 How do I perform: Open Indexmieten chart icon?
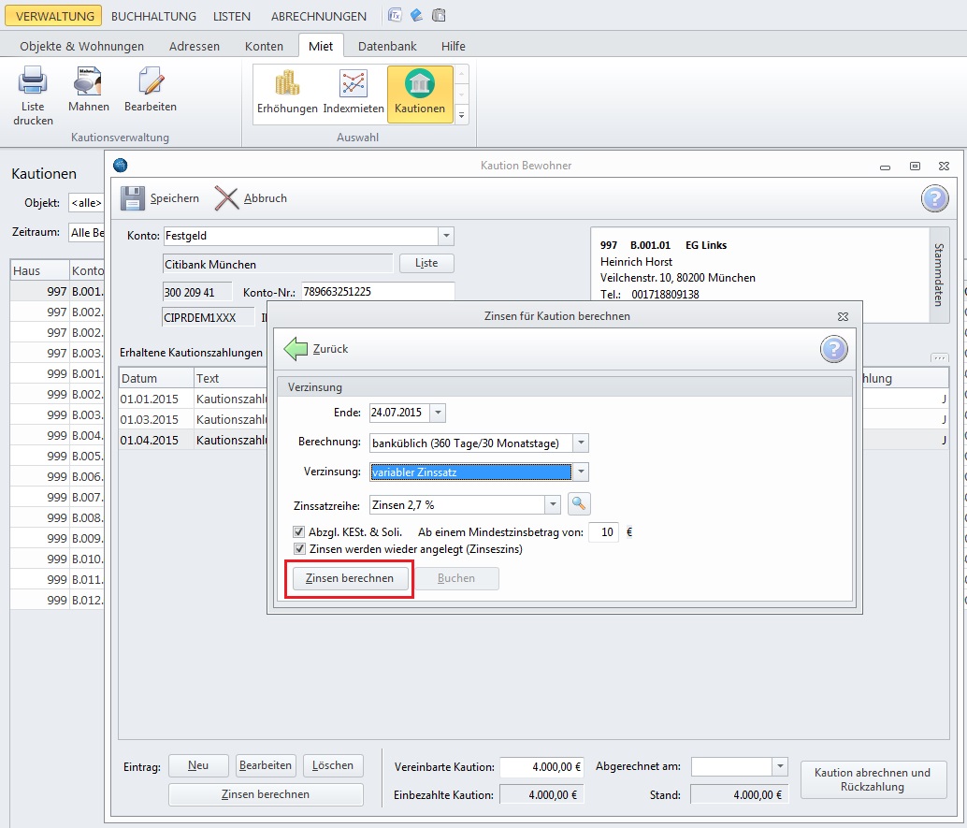coord(354,84)
